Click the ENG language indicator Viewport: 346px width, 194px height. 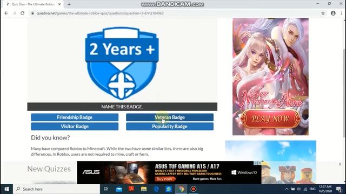click(312, 189)
